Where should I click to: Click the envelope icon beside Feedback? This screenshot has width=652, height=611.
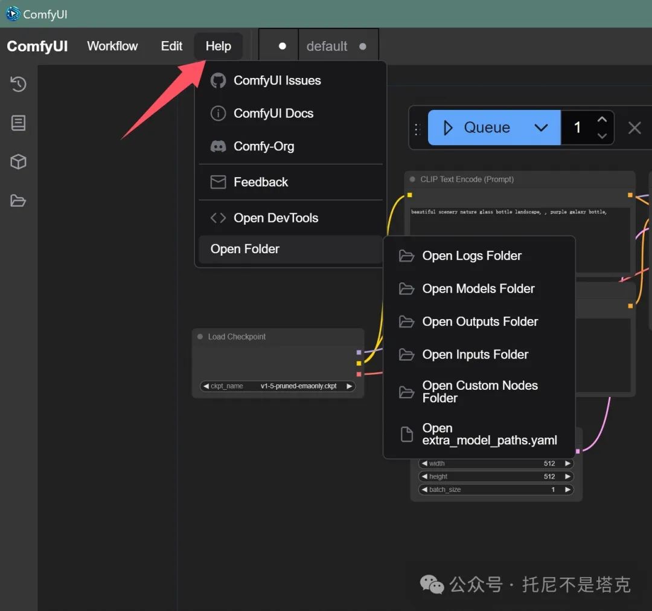click(218, 182)
